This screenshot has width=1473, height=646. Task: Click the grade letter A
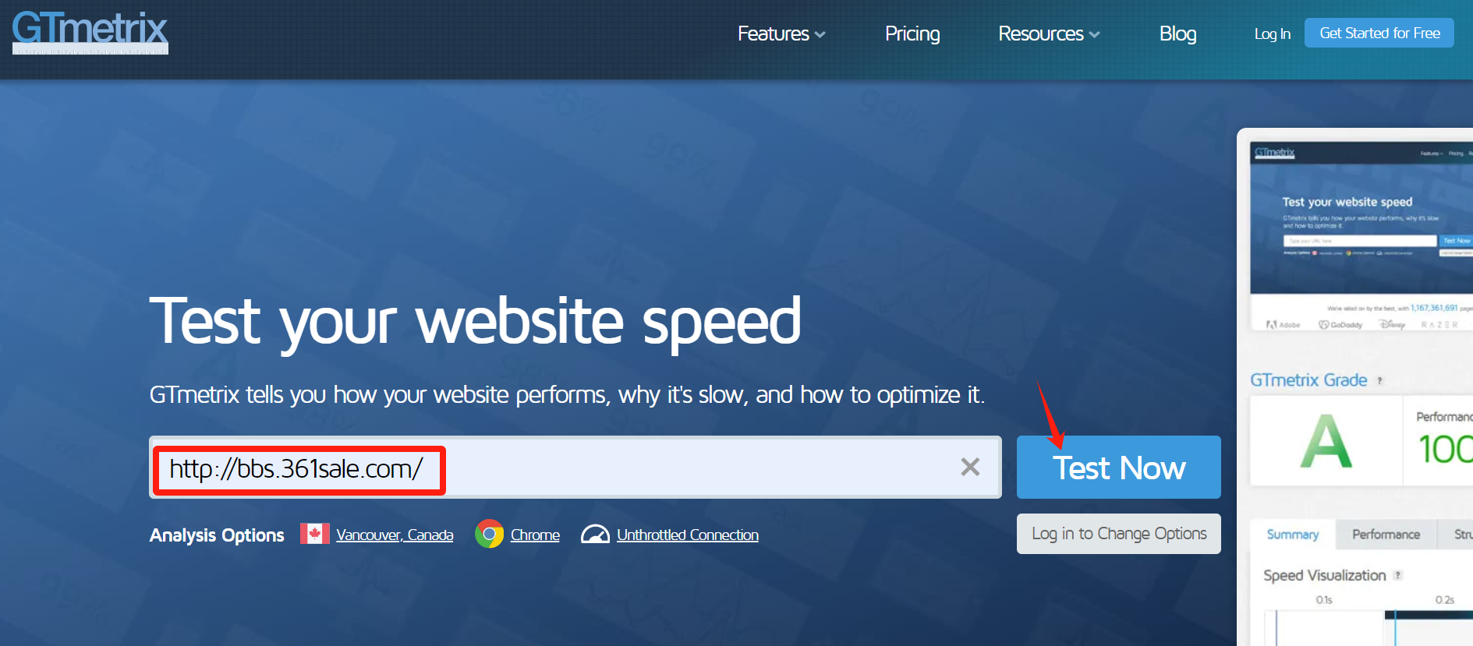tap(1326, 441)
